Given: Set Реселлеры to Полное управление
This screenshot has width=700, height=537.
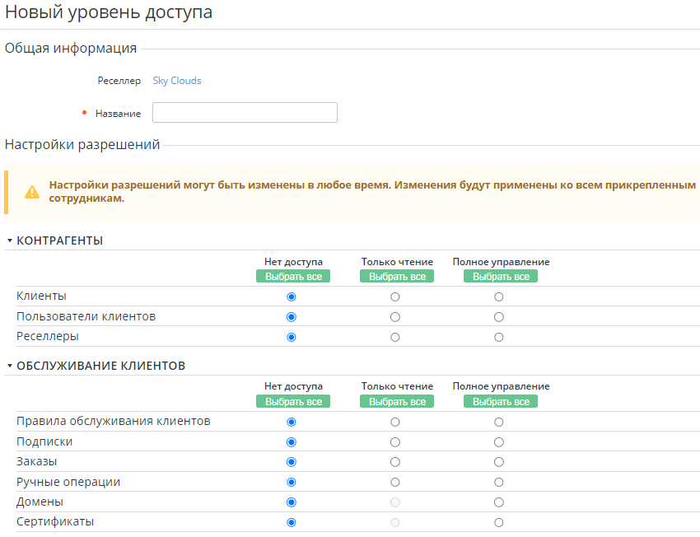Looking at the screenshot, I should [499, 337].
